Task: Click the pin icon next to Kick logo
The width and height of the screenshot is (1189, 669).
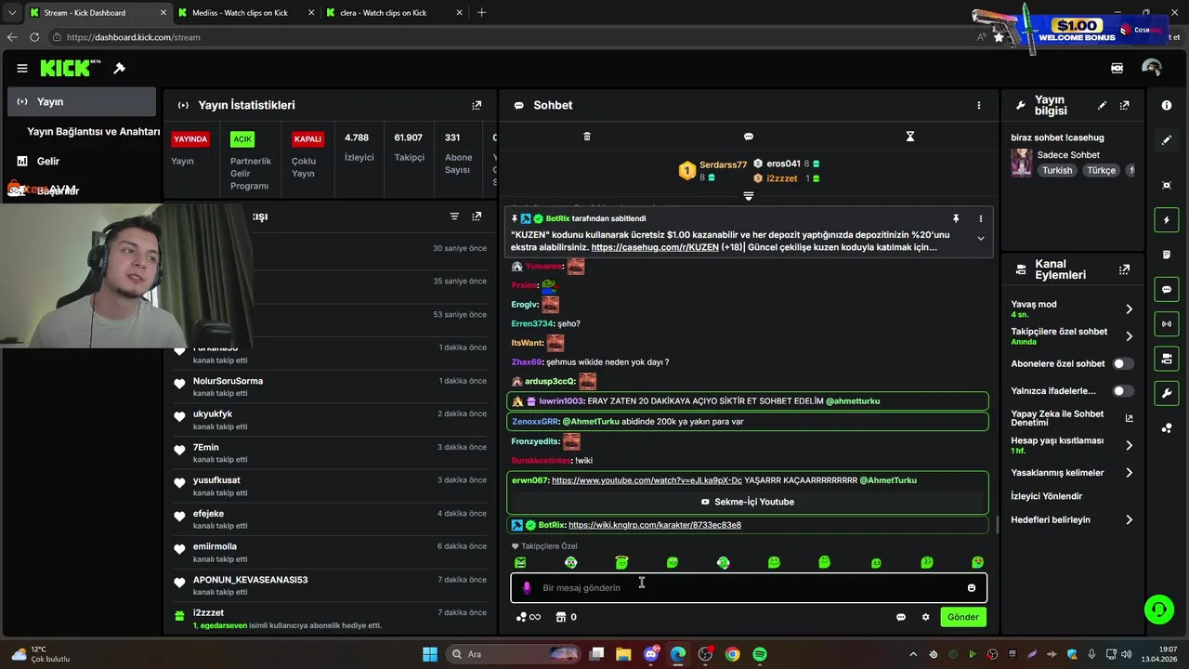Action: point(120,68)
